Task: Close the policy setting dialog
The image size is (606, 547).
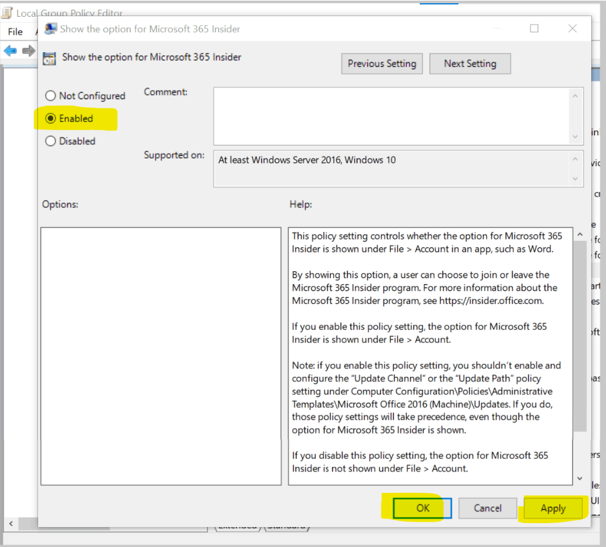Action: click(572, 28)
